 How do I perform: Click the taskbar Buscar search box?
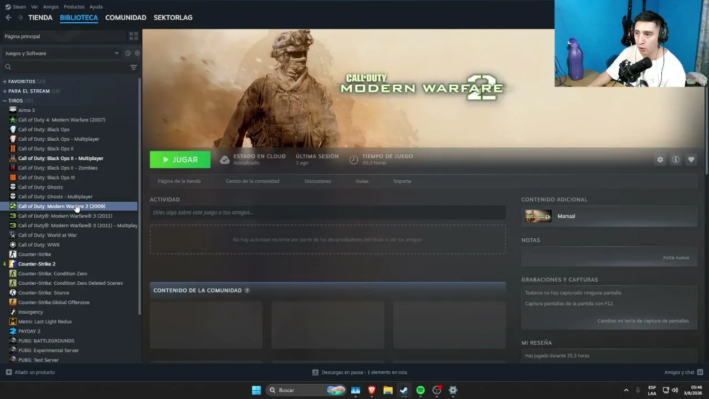tap(306, 390)
